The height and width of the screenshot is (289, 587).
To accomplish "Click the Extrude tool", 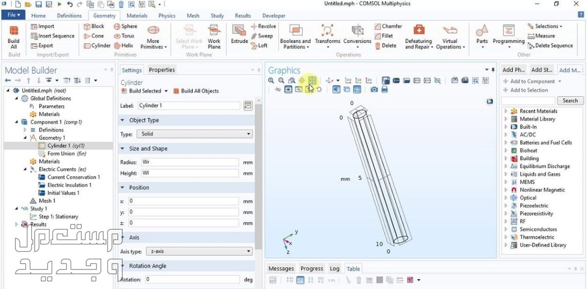I will (239, 35).
